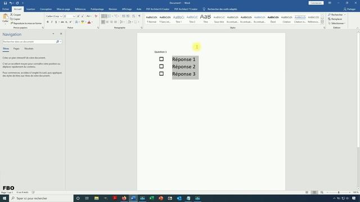Switch to the Insertion tab
360x202 pixels.
click(x=30, y=9)
